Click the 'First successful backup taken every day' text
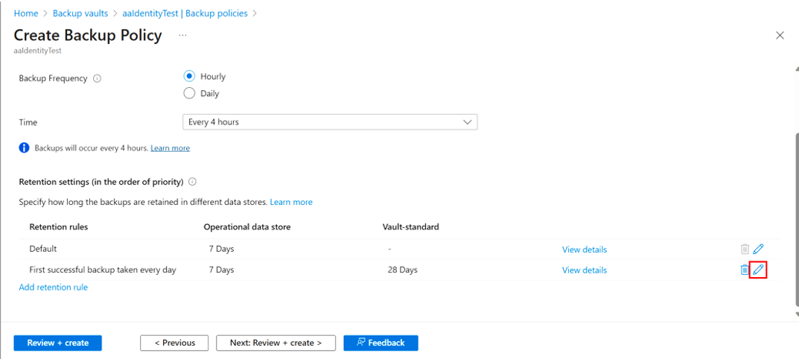The height and width of the screenshot is (359, 799). point(103,270)
